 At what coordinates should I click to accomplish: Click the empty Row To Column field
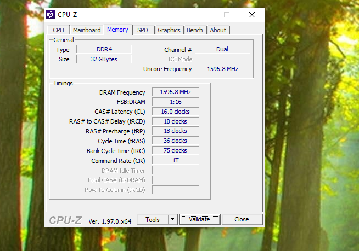(x=175, y=190)
